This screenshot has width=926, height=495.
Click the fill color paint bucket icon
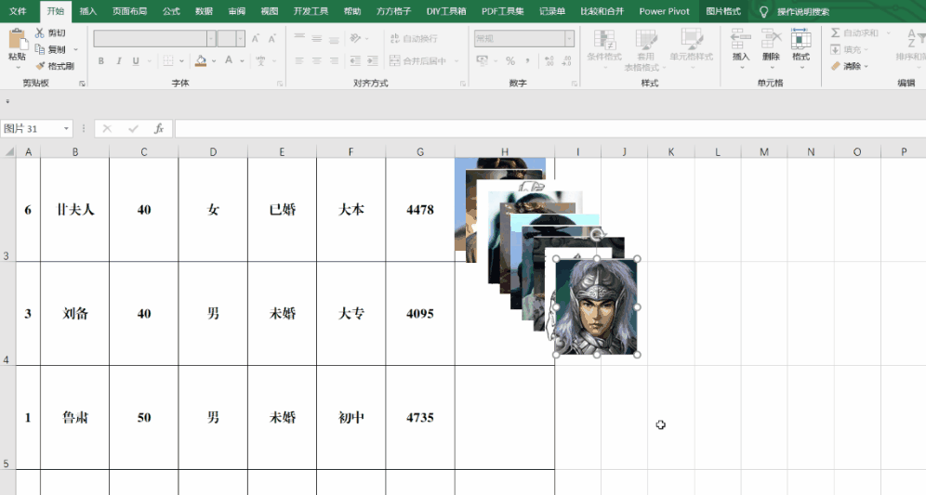[201, 60]
